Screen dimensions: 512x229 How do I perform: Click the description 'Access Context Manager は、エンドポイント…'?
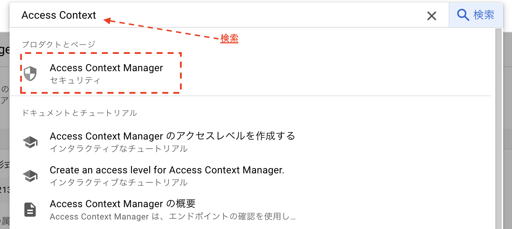(173, 216)
